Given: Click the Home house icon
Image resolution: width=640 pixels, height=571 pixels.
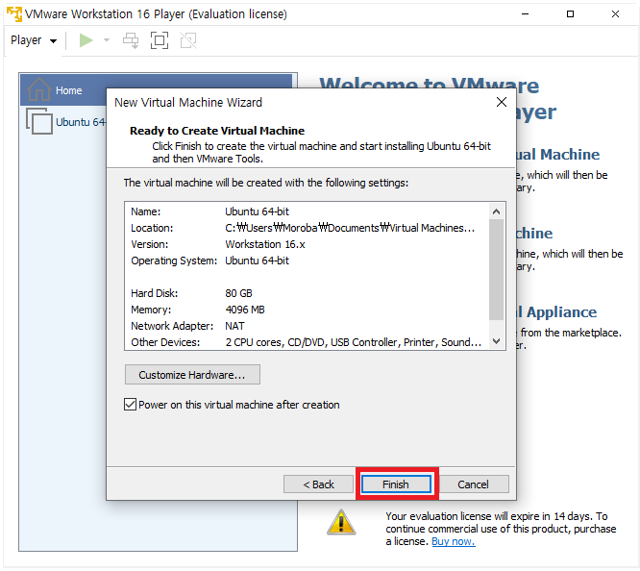Looking at the screenshot, I should (38, 89).
